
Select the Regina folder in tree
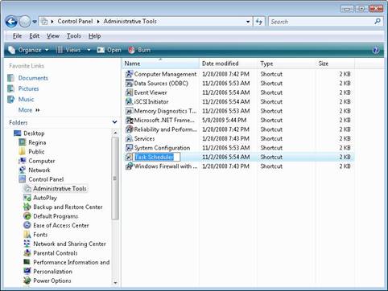coord(37,142)
